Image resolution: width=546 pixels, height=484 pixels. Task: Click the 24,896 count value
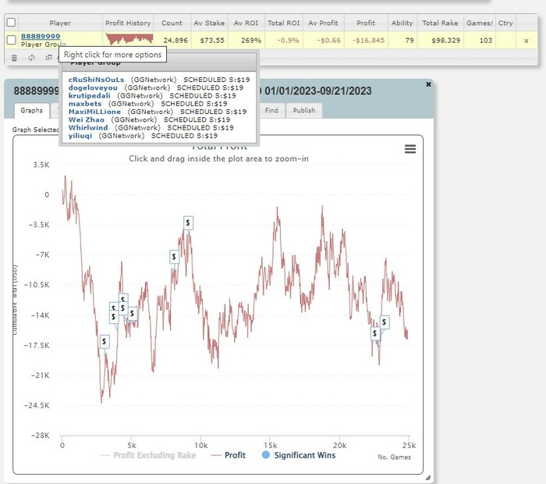(175, 41)
